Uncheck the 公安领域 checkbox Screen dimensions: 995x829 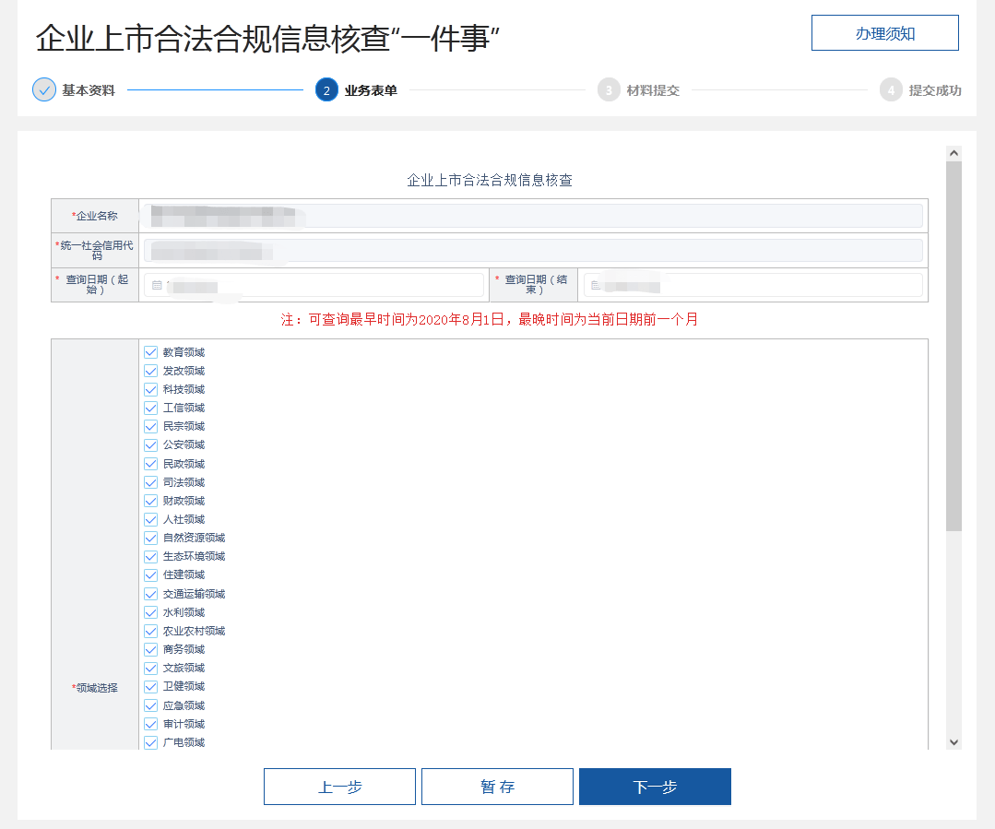click(x=151, y=445)
